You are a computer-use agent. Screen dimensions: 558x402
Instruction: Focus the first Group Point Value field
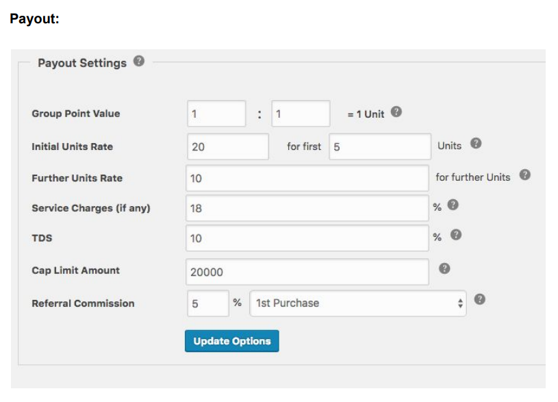click(216, 114)
